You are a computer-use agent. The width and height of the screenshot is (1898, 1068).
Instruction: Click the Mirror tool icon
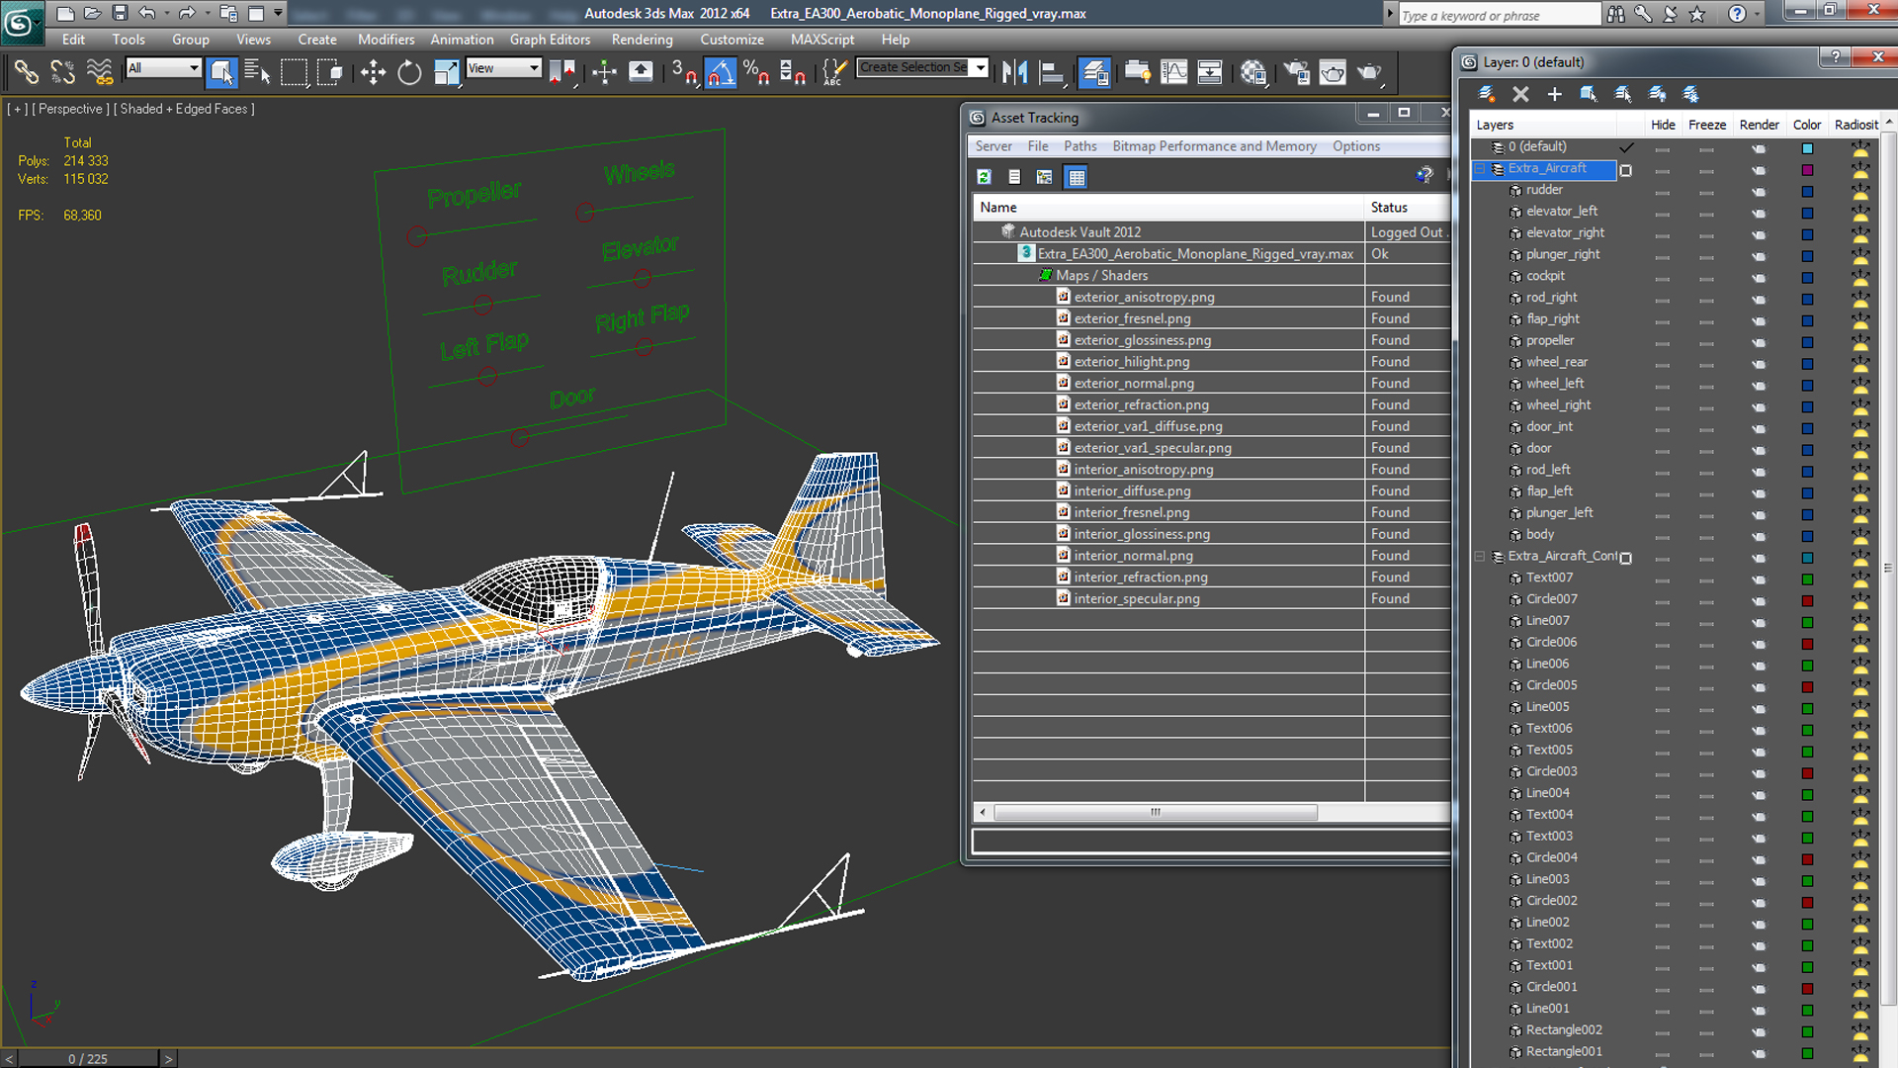click(1015, 72)
